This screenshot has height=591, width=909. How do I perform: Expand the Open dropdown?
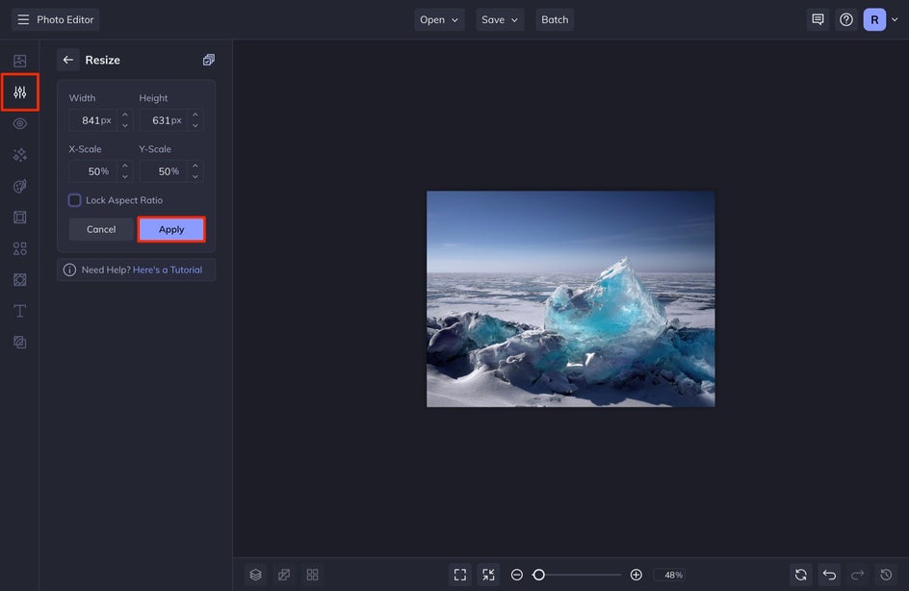(439, 19)
